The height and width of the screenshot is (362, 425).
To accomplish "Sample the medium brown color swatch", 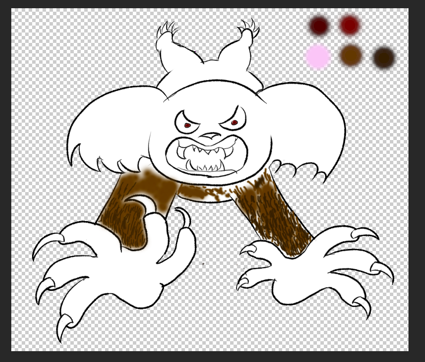I will 351,55.
